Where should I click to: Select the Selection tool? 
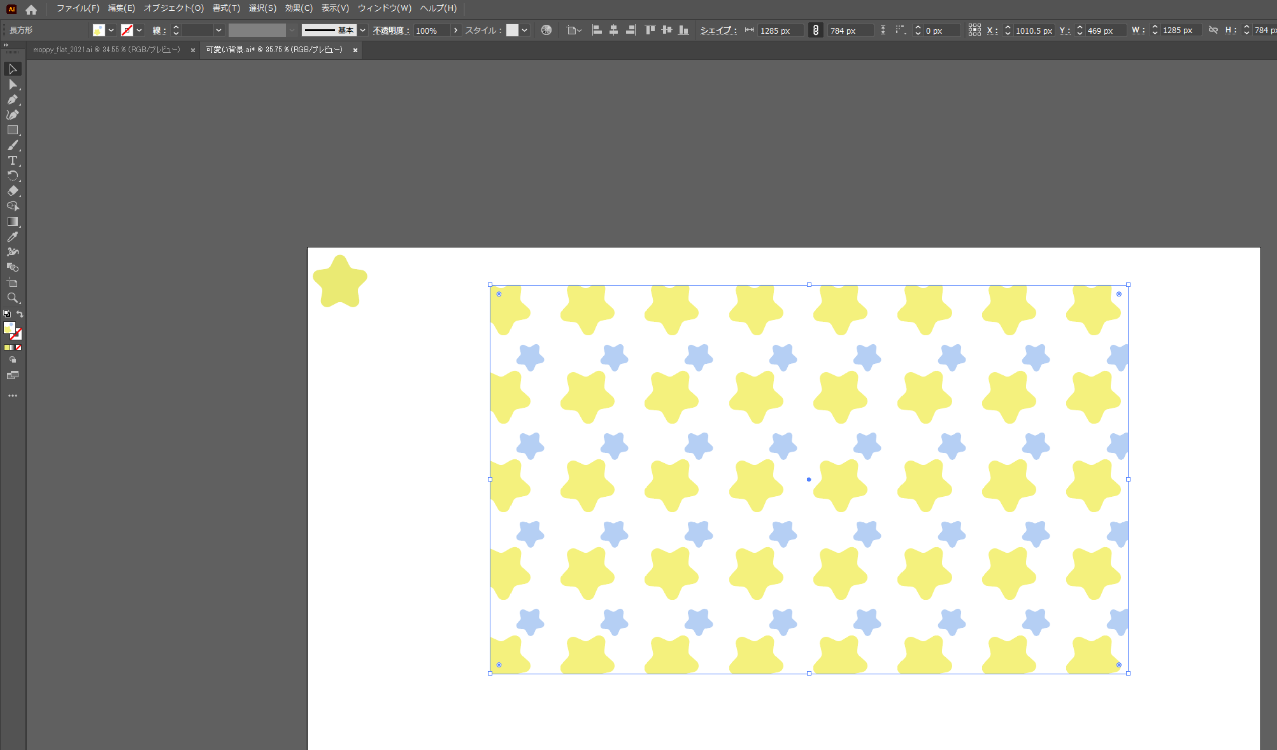(13, 69)
